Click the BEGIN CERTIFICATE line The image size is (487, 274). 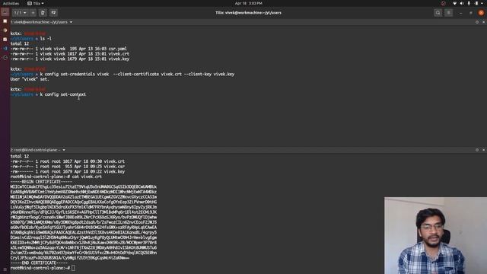click(x=41, y=182)
